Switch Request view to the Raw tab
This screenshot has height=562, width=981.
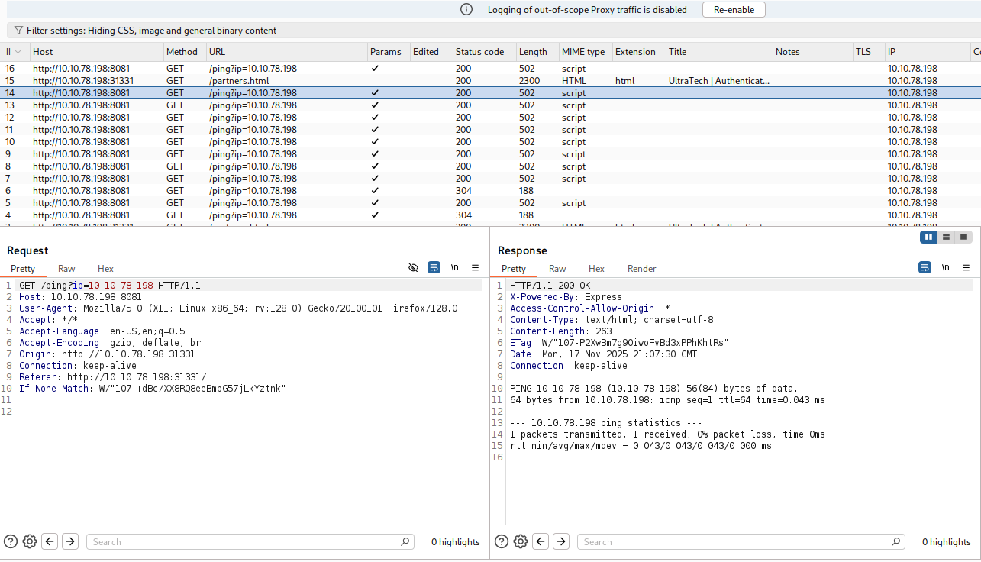(66, 269)
